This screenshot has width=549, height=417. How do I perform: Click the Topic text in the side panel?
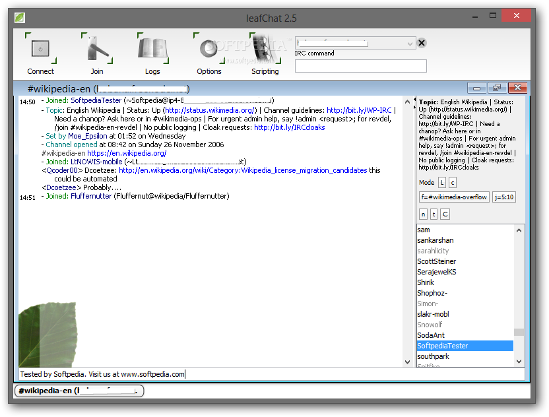[x=467, y=135]
